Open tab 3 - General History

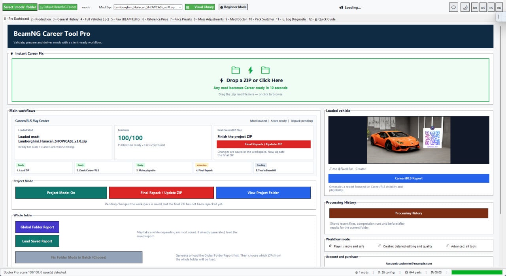coord(66,19)
